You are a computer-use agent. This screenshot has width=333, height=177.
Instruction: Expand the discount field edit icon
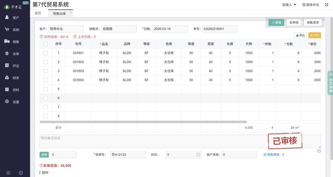pos(198,154)
